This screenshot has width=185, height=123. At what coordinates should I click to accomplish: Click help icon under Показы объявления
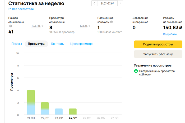(x=11, y=26)
